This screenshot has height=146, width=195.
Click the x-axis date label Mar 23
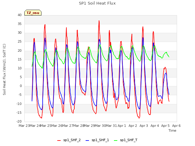click(24, 126)
